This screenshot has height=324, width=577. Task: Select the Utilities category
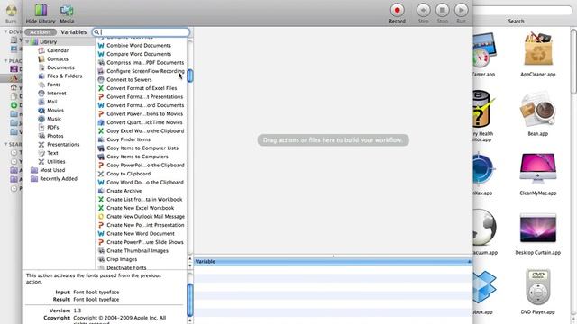(56, 162)
